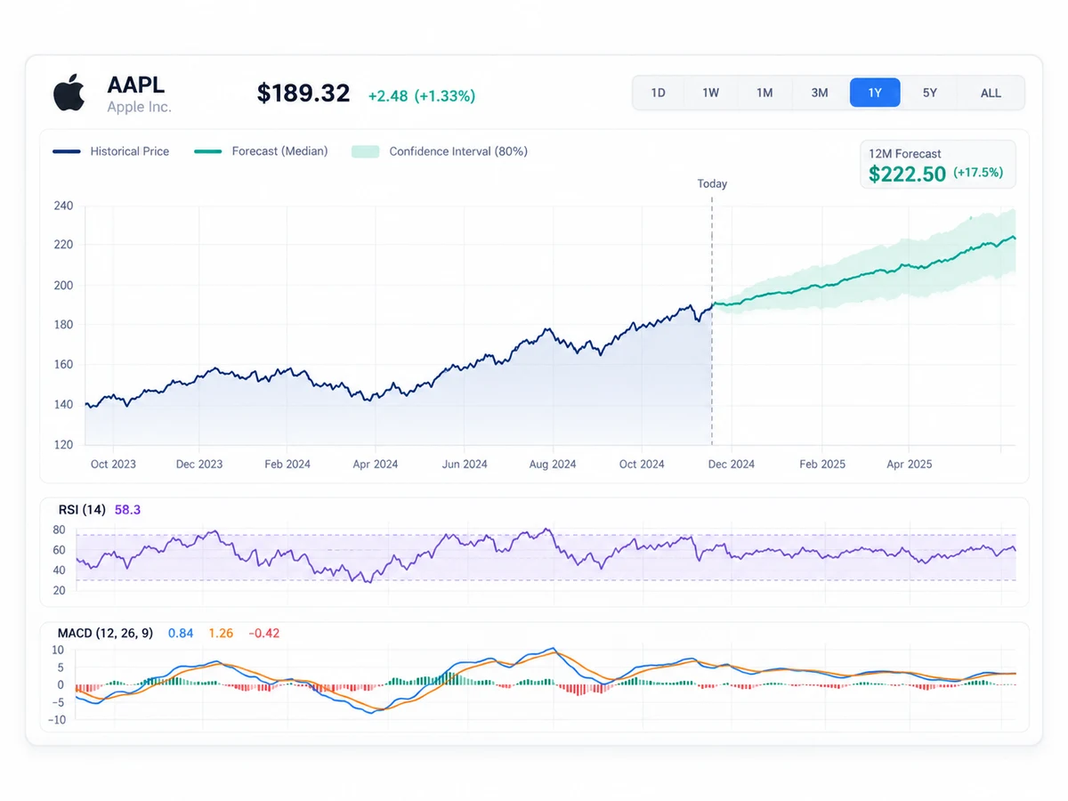Click the Today marker label
Screen dimensions: 1068x801
pos(712,183)
